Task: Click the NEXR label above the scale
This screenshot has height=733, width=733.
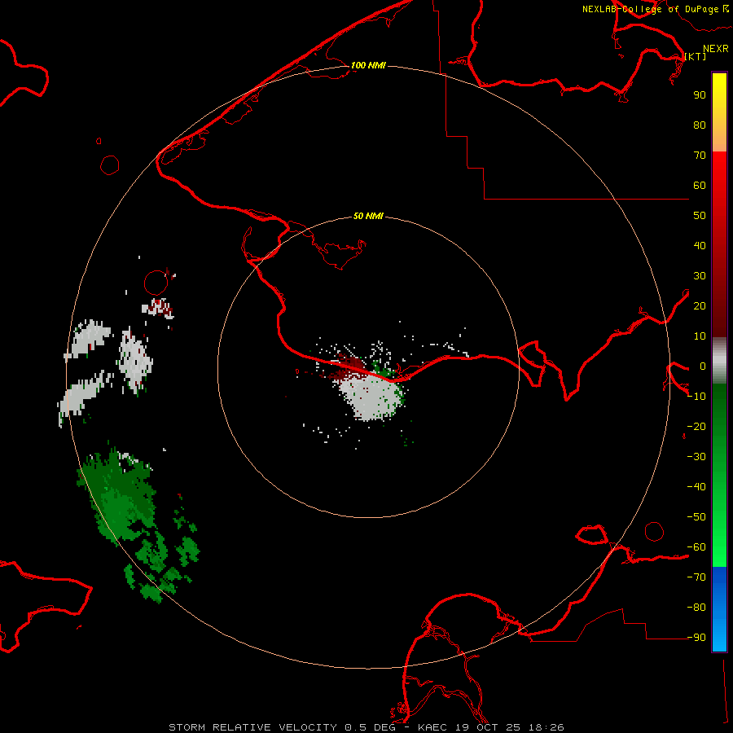Action: point(716,49)
